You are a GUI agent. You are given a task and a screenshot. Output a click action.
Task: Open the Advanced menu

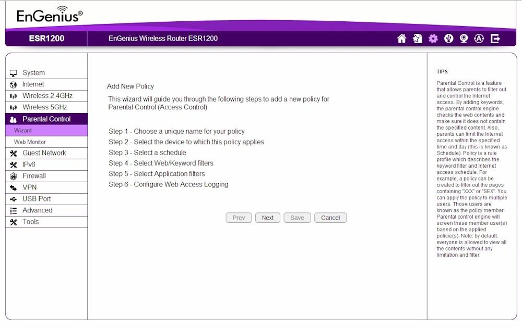(46, 210)
